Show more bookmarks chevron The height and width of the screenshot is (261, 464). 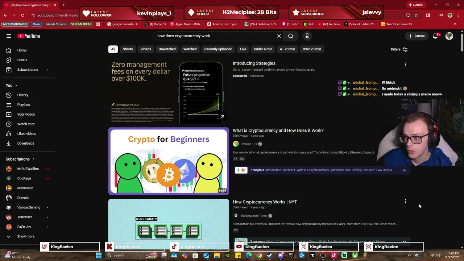click(455, 24)
